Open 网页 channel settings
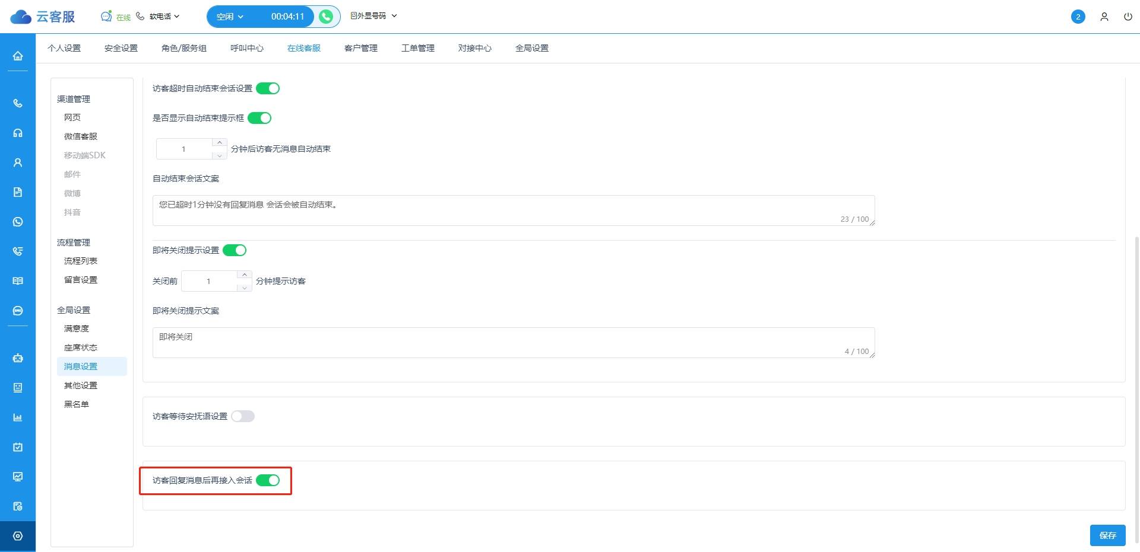Image resolution: width=1140 pixels, height=552 pixels. click(72, 117)
